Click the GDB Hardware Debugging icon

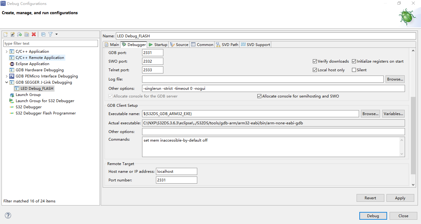tap(12, 70)
